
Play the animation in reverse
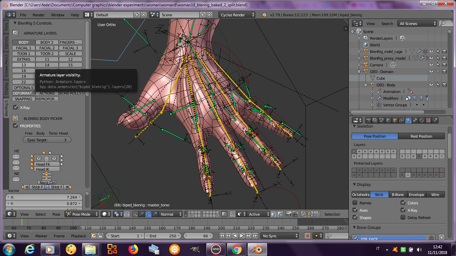point(235,236)
